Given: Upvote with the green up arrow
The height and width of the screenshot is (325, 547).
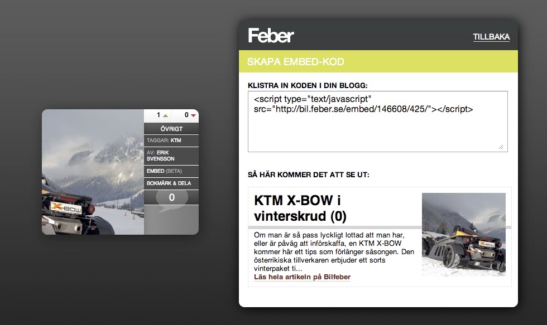Looking at the screenshot, I should tap(165, 115).
